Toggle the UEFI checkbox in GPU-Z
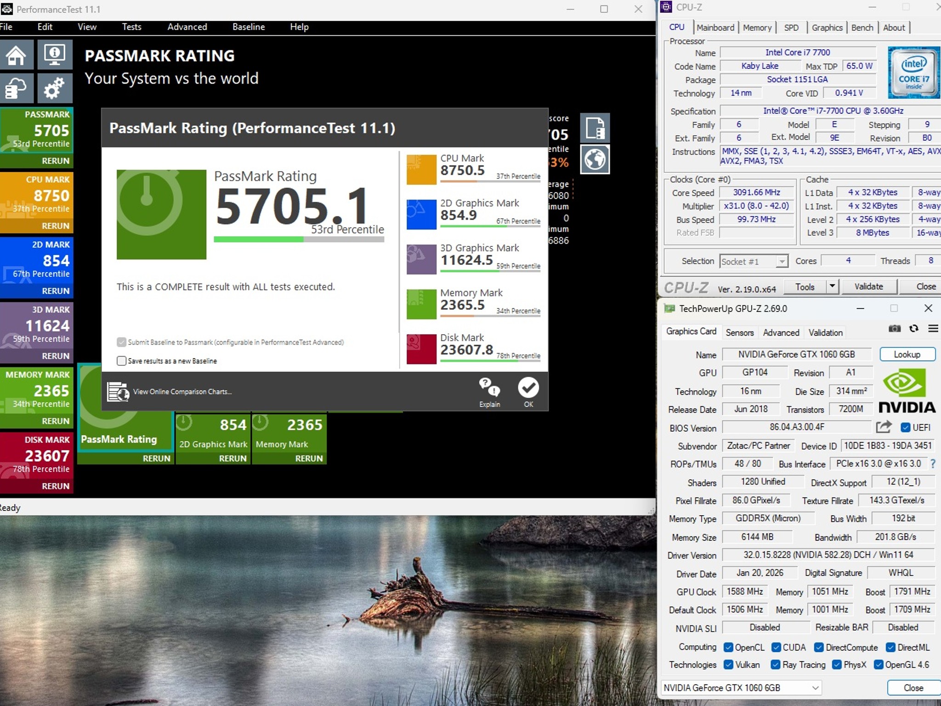 (905, 427)
